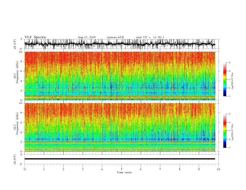The width and height of the screenshot is (246, 190).
Task: Click the "3" tick on the time axis
Action: [x=83, y=169]
